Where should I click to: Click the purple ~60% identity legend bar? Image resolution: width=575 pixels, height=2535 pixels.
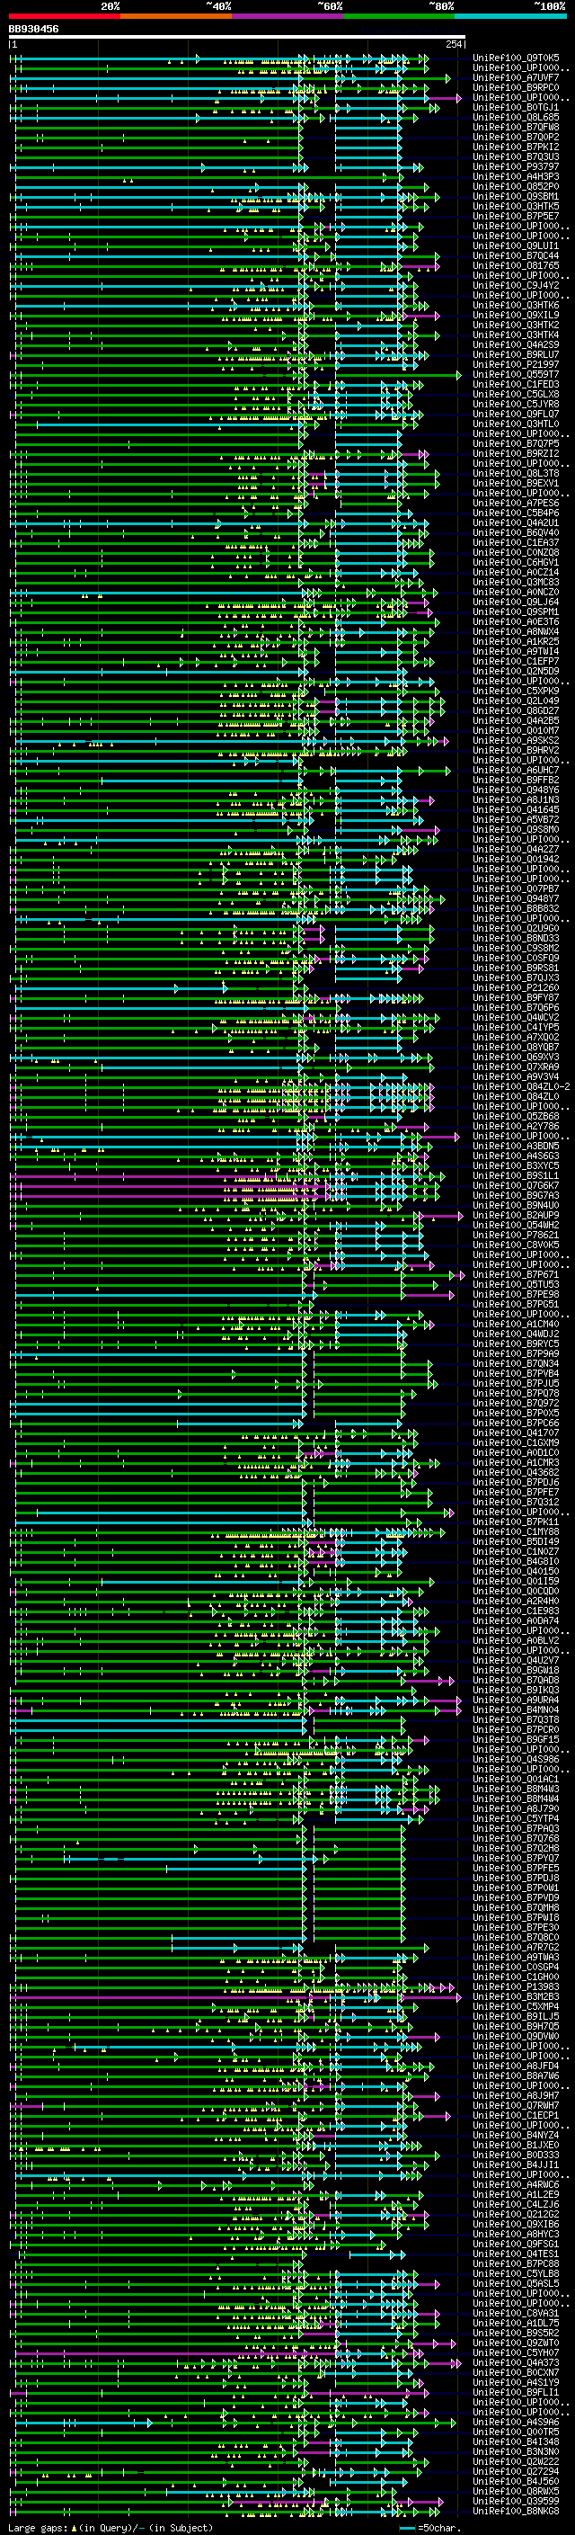[x=288, y=16]
